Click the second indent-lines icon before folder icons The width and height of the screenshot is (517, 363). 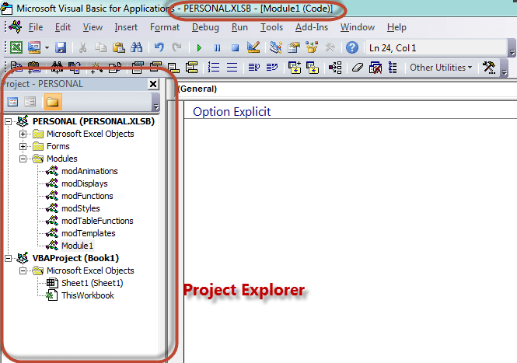pos(272,68)
